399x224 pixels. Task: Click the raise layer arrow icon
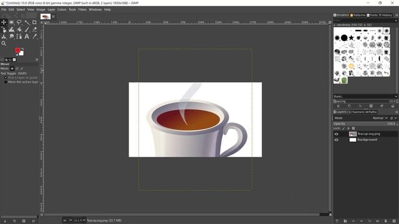tap(353, 222)
